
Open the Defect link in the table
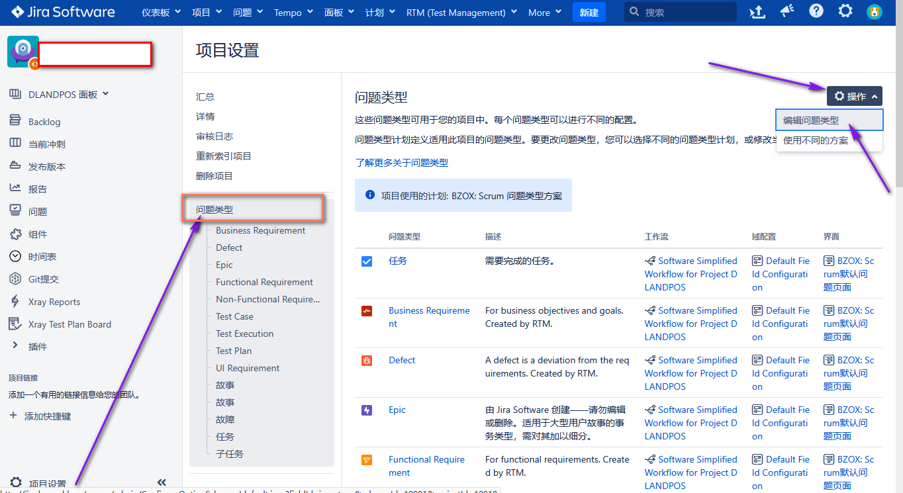pyautogui.click(x=402, y=360)
